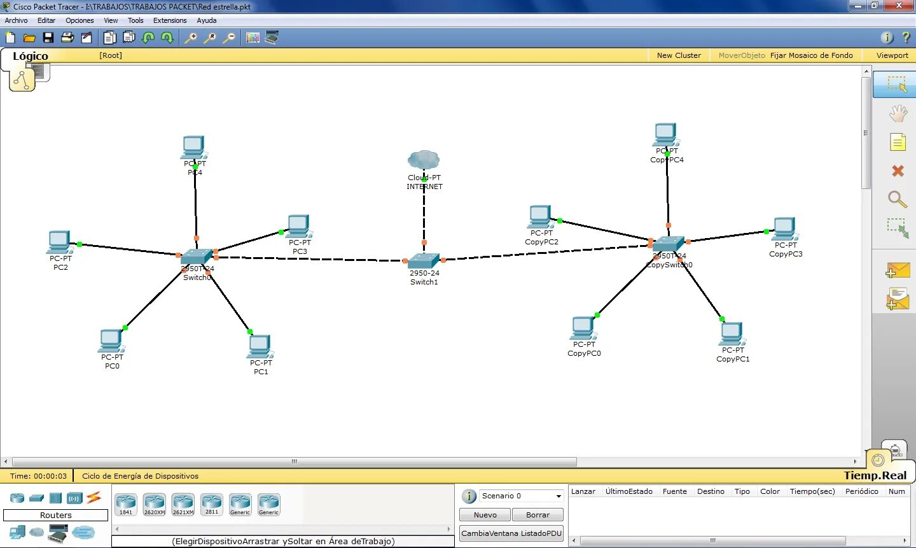Screen dimensions: 916x548
Task: Select the Place Note tool
Action: pos(898,142)
